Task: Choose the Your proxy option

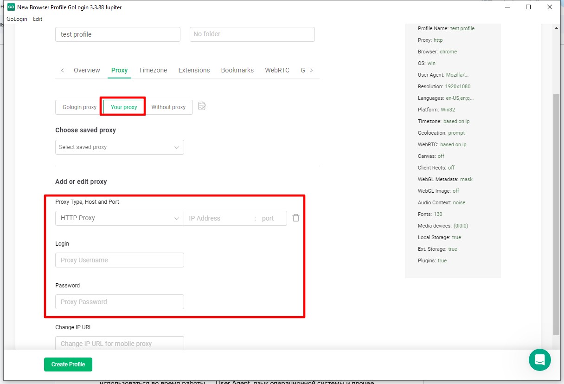Action: point(124,107)
